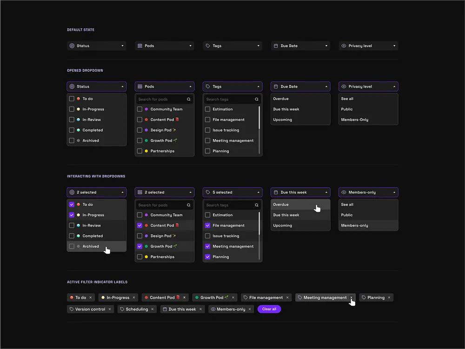Uncheck the Content Pod checkbox
465x349 pixels.
(139, 225)
